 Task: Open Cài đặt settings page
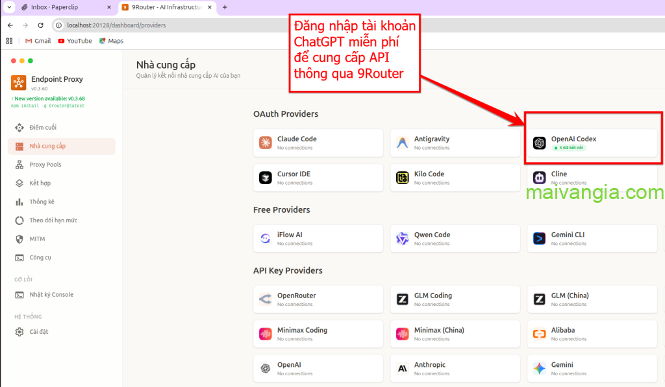(x=38, y=332)
